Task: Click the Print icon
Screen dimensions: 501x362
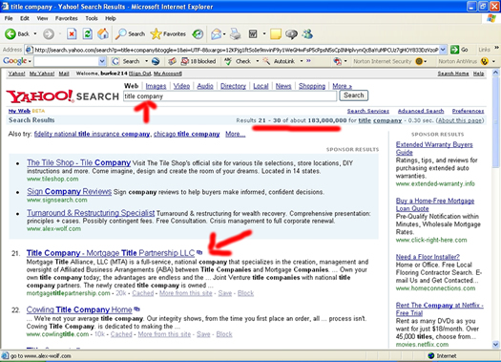Action: (236, 33)
